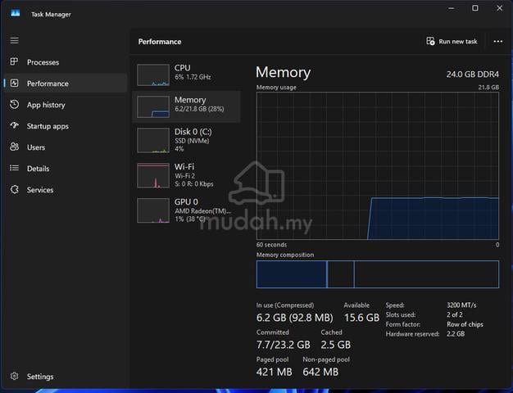This screenshot has height=393, width=513.
Task: Click the 24.0 GB DDR4 label
Action: pos(472,75)
